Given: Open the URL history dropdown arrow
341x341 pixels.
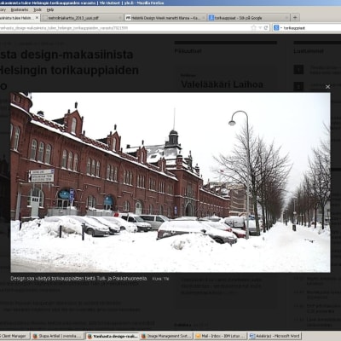Looking at the screenshot, I should 260,28.
